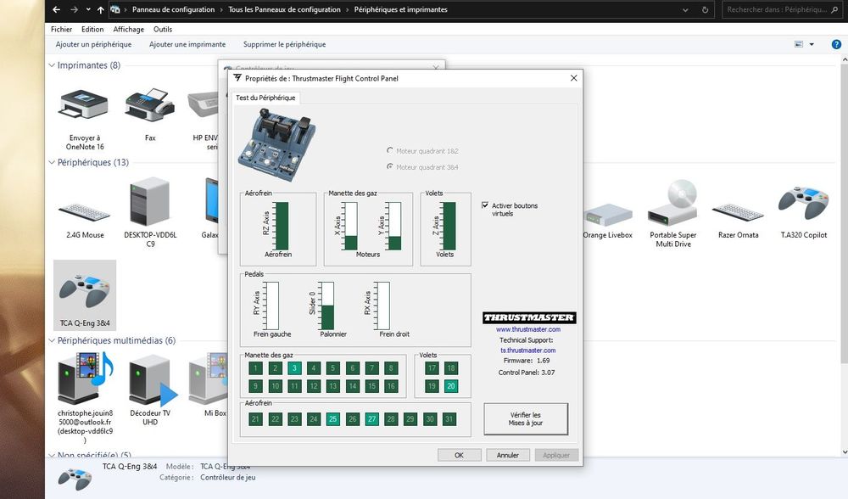Collapse the Périphériques multimédias (6) group
Image resolution: width=848 pixels, height=499 pixels.
[51, 340]
